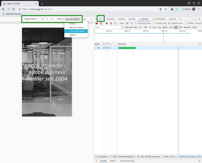202x163 pixels.
Task: Click the Filter text input field
Action: (x=107, y=27)
